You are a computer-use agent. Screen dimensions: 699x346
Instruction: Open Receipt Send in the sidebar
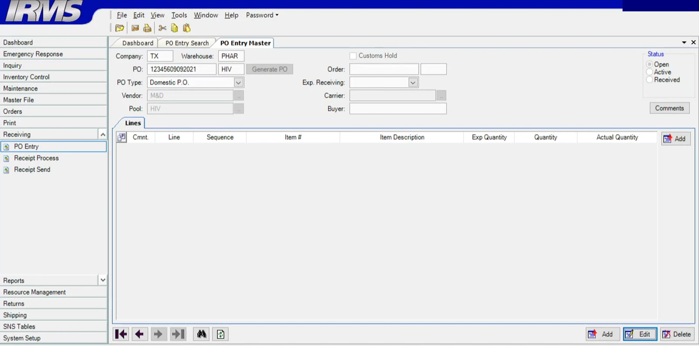32,170
